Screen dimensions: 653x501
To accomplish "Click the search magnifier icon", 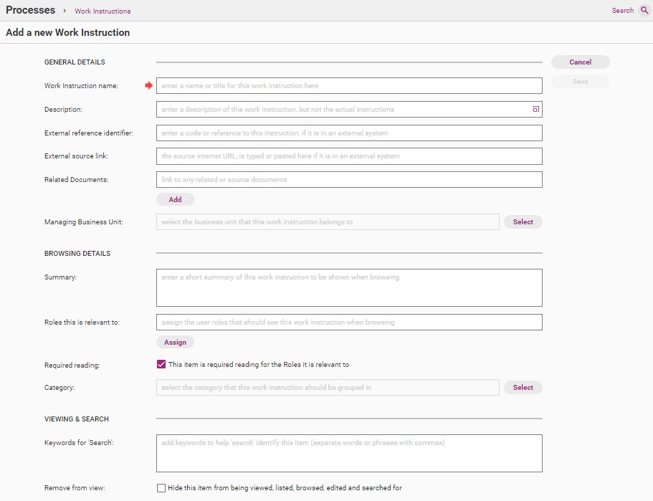I will tap(644, 11).
